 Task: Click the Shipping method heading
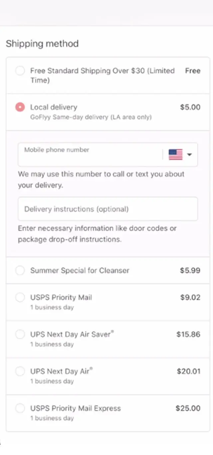point(42,44)
